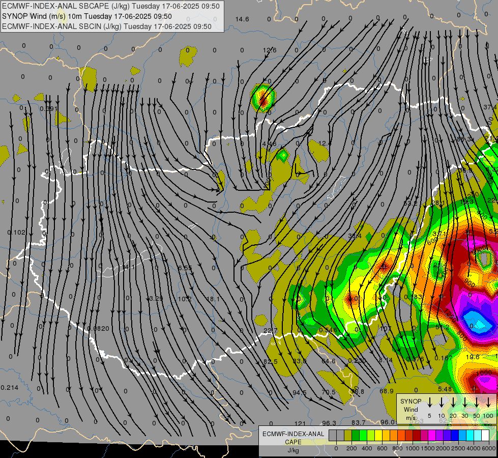Click the map value 53.2
Image resolution: width=498 pixels, height=458 pixels.
411,203
